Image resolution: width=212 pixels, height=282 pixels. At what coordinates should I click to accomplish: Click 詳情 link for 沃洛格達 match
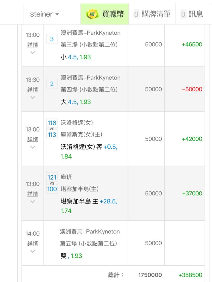click(x=33, y=139)
